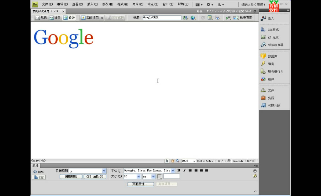Screen dimensions: 321x196
Task: Select the <body> tag in the tag selector
Action: [x=36, y=161]
